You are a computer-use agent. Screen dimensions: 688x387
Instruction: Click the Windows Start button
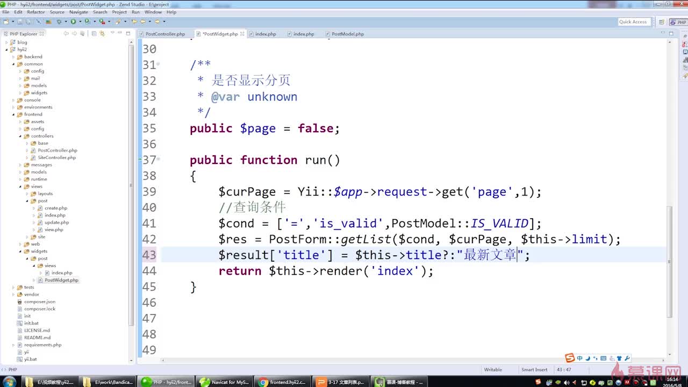tap(9, 382)
